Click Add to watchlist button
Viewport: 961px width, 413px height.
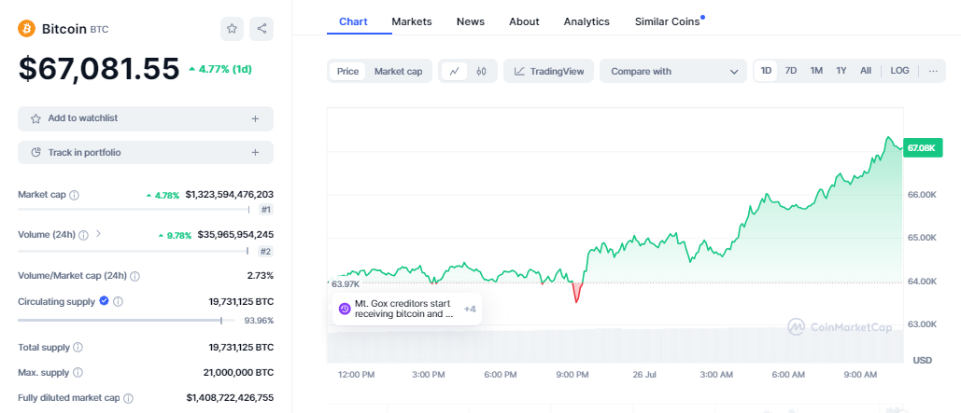tap(146, 118)
